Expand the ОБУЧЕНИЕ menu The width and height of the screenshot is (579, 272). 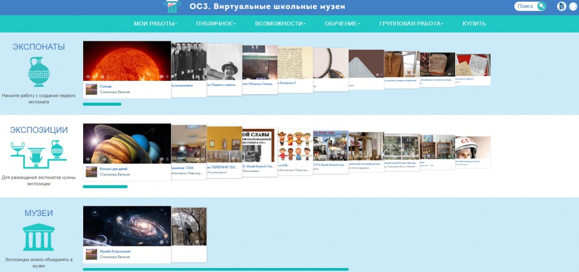[x=342, y=24]
